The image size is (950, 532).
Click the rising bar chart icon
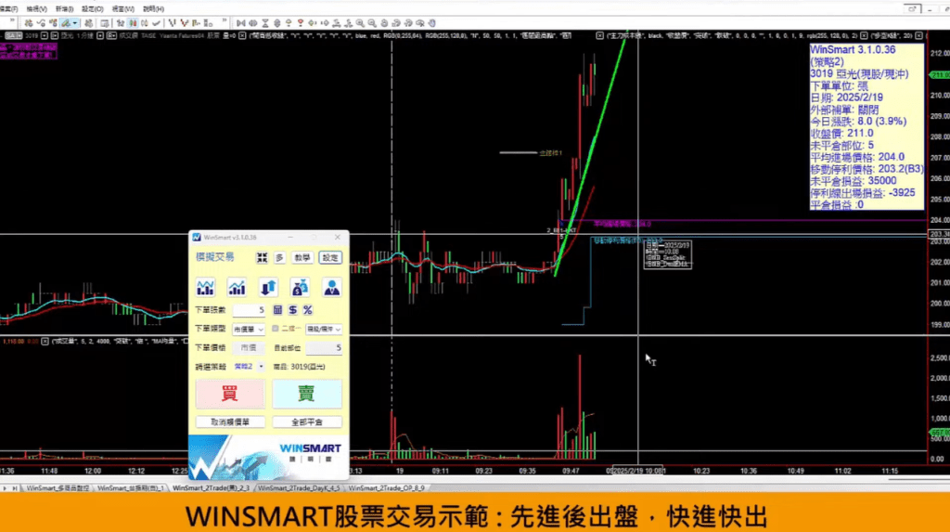click(x=237, y=287)
